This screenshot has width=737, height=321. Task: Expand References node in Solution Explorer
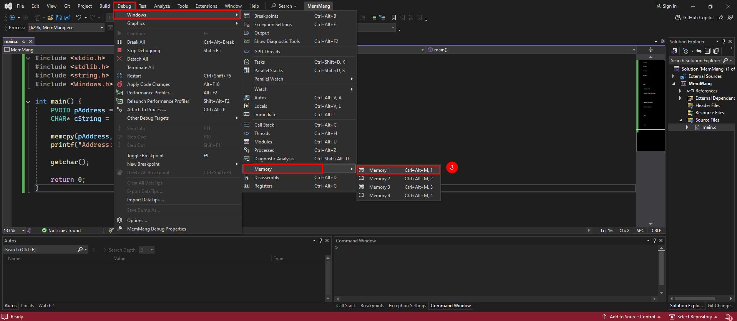(x=680, y=91)
